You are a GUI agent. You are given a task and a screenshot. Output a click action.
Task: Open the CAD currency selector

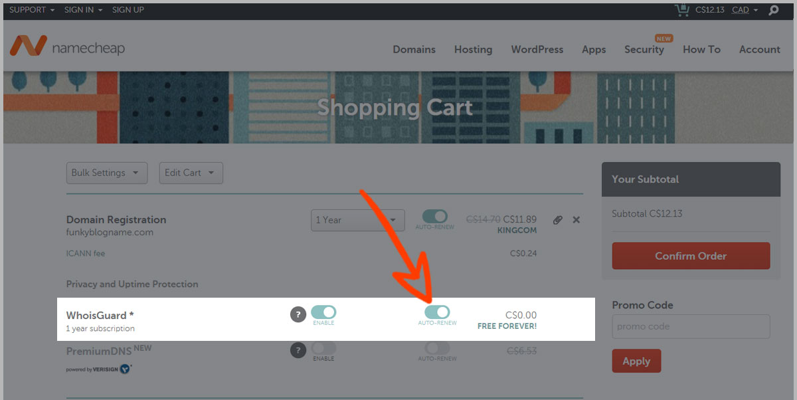(x=745, y=10)
